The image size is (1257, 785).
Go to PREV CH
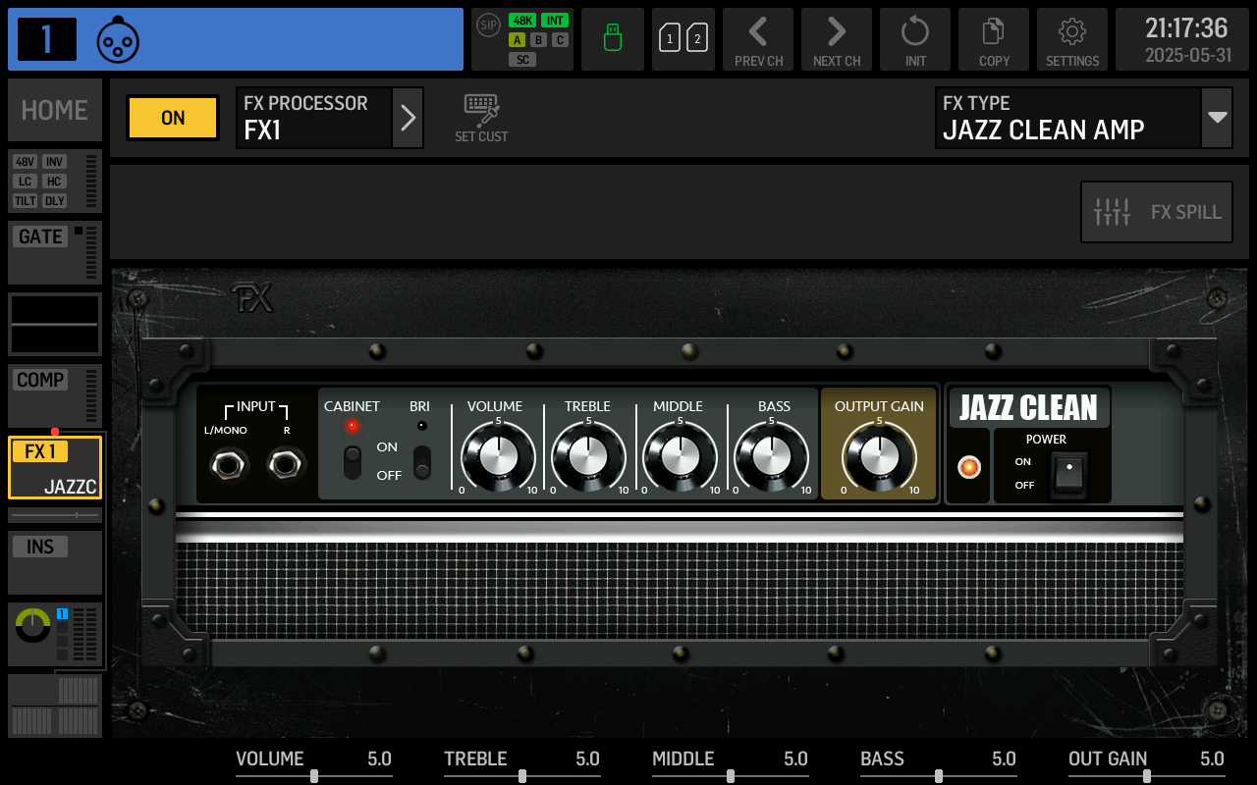757,39
